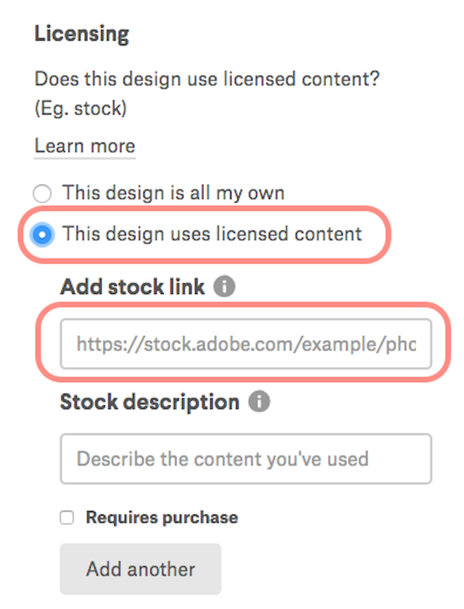Focus the Add stock link URL field

(245, 344)
